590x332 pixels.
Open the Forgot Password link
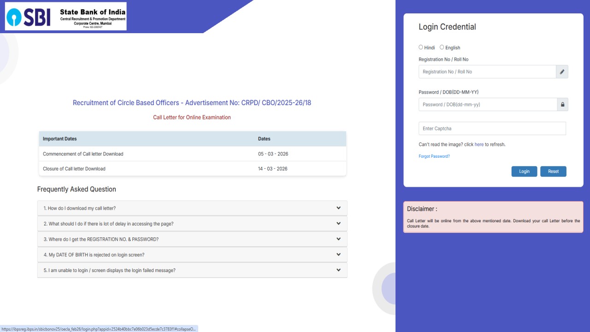(x=434, y=156)
